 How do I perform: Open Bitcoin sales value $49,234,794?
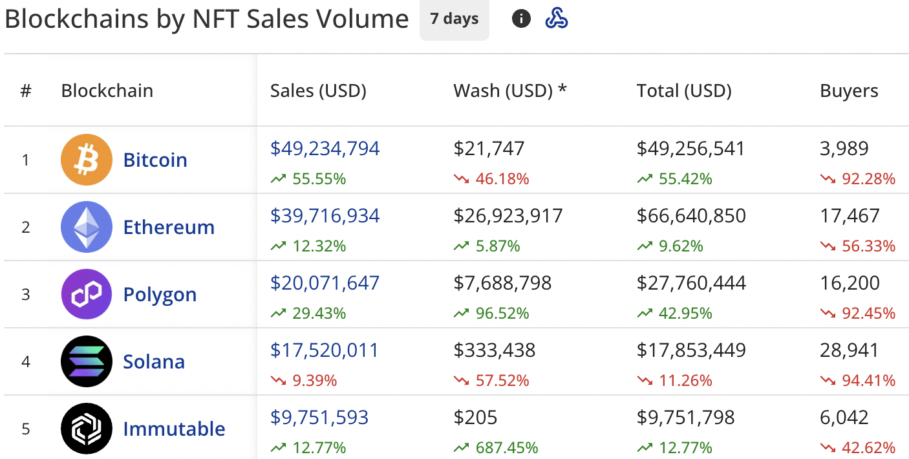pos(325,149)
